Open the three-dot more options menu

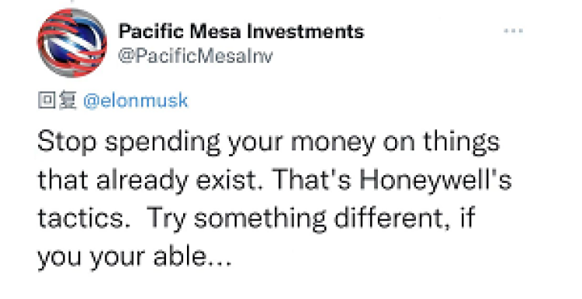[x=514, y=31]
